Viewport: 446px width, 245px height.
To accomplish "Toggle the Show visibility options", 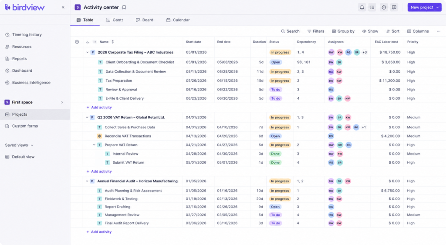I will point(370,31).
